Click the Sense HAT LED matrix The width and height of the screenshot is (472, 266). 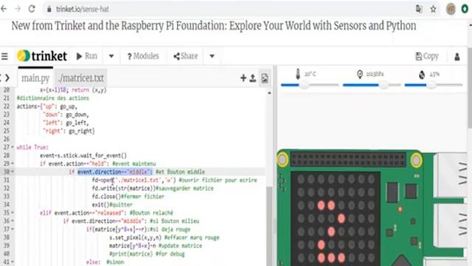pyautogui.click(x=336, y=219)
